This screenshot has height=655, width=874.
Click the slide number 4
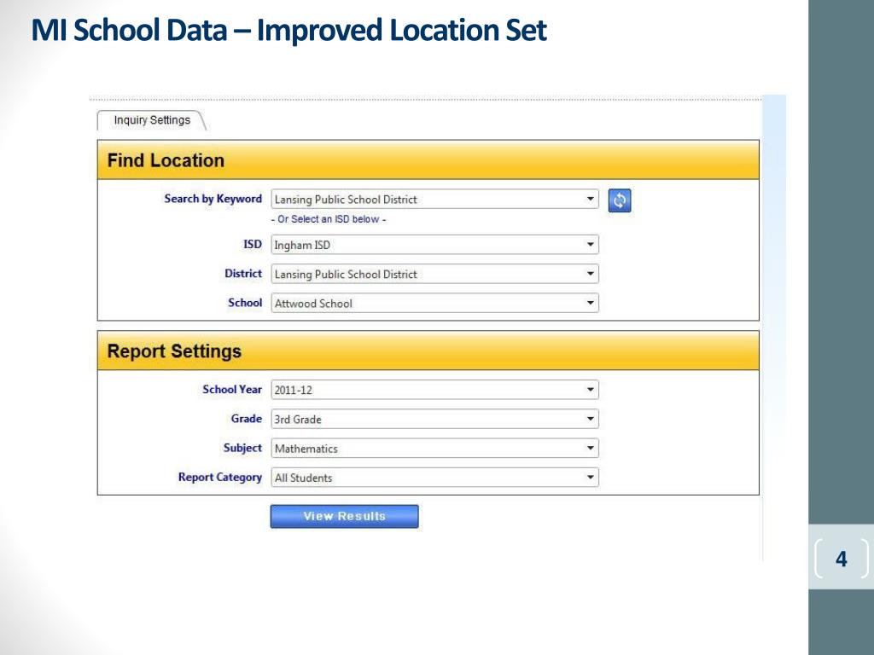click(x=841, y=559)
